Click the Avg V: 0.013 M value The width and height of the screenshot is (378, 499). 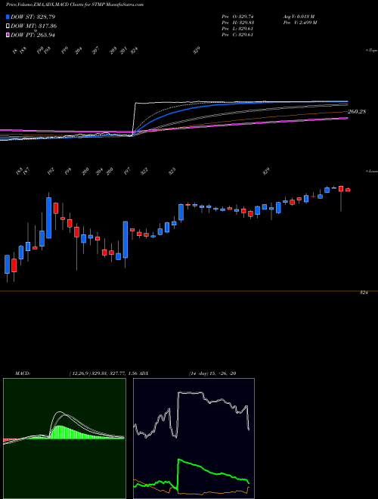[299, 17]
